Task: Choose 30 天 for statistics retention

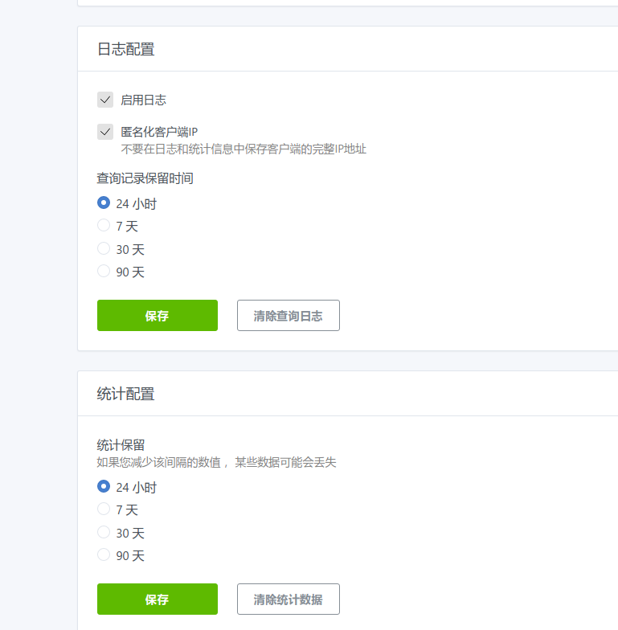Action: [x=104, y=532]
